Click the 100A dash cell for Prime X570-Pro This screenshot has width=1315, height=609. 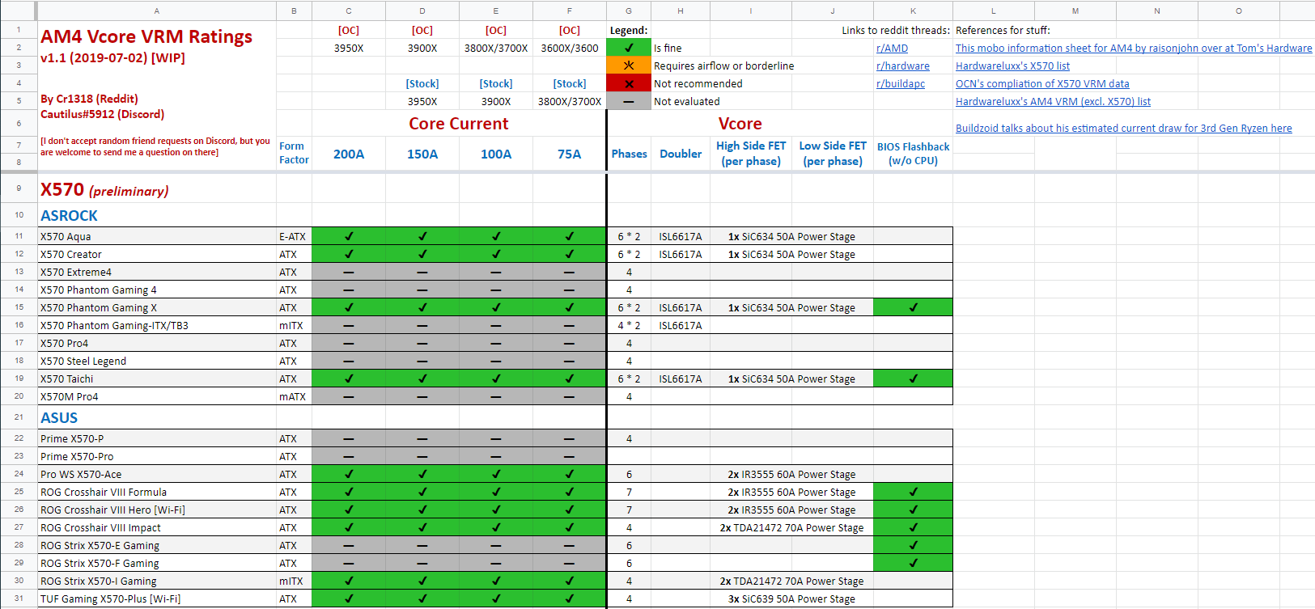click(496, 456)
